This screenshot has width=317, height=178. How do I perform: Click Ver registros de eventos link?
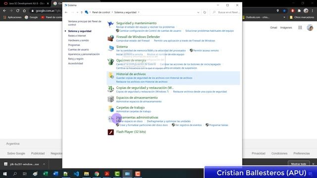click(188, 125)
